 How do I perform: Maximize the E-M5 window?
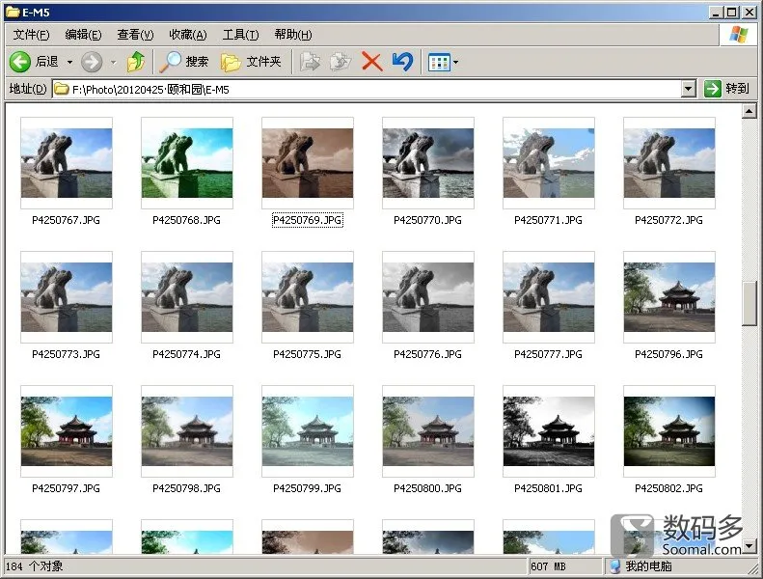click(731, 13)
